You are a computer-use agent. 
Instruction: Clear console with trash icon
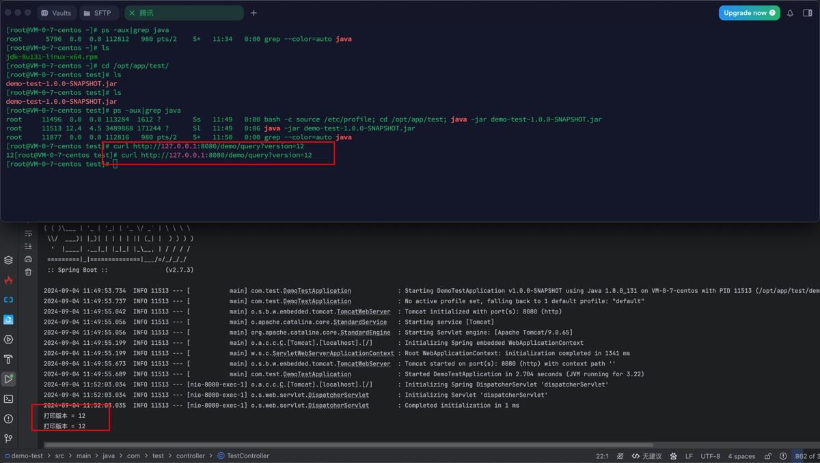pyautogui.click(x=28, y=272)
